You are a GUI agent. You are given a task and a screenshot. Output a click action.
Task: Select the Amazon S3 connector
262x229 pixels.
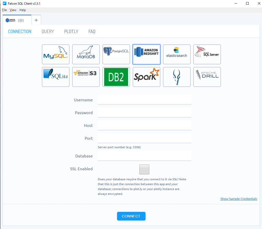coord(86,77)
